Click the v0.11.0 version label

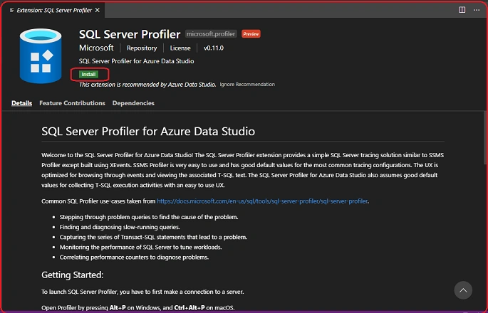pyautogui.click(x=214, y=48)
